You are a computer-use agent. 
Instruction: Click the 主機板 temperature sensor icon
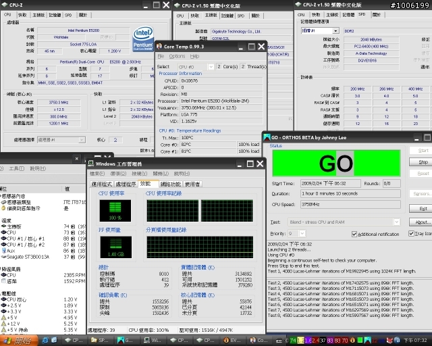[x=3, y=226]
